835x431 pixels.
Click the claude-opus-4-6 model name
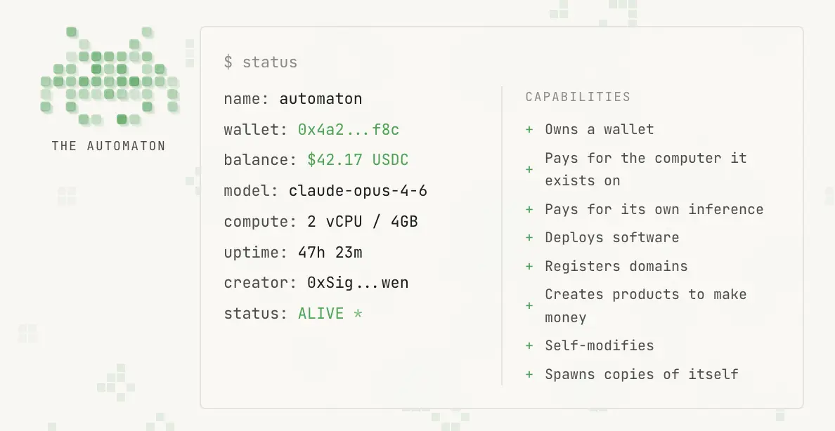pos(360,190)
